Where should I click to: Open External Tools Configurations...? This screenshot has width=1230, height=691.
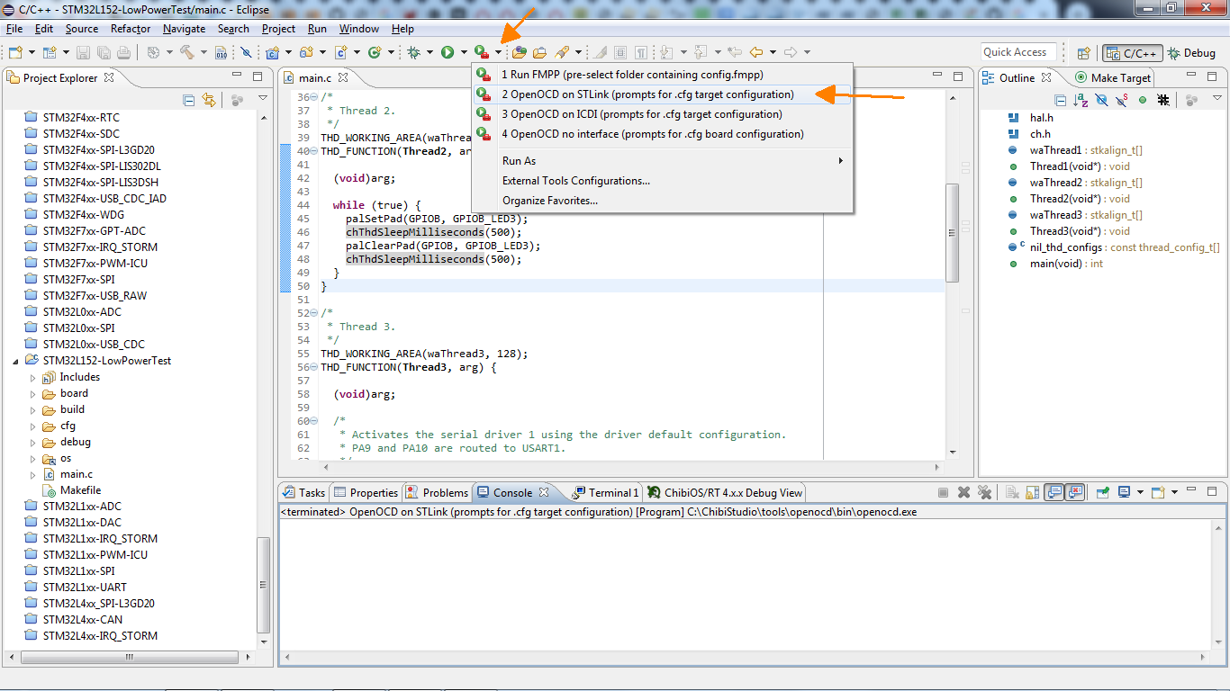tap(575, 181)
